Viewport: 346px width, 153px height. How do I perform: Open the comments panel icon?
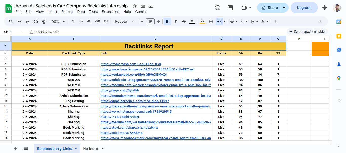(x=230, y=8)
